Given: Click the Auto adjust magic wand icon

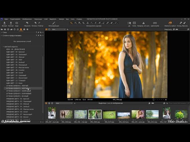Looking at the screenshot, I should click(x=53, y=23).
